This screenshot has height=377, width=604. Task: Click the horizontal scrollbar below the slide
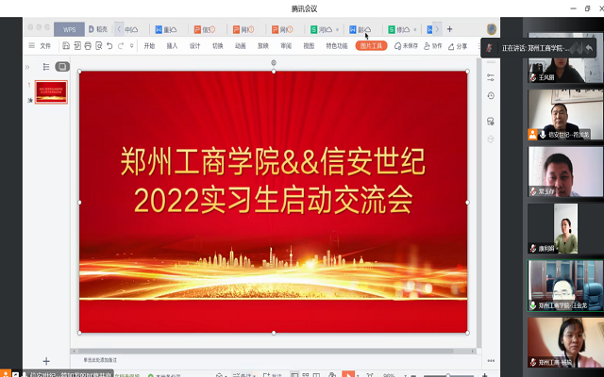point(274,351)
